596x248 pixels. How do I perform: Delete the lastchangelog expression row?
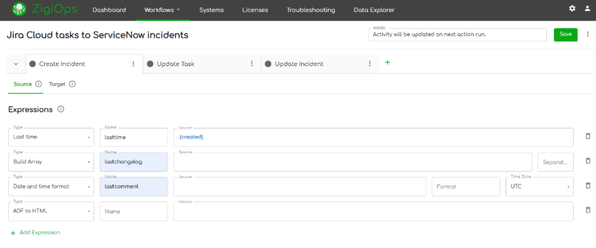[x=588, y=161]
